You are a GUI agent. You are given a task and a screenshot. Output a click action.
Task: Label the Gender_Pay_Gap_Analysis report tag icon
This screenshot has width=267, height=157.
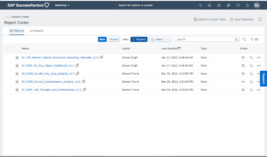[251, 73]
